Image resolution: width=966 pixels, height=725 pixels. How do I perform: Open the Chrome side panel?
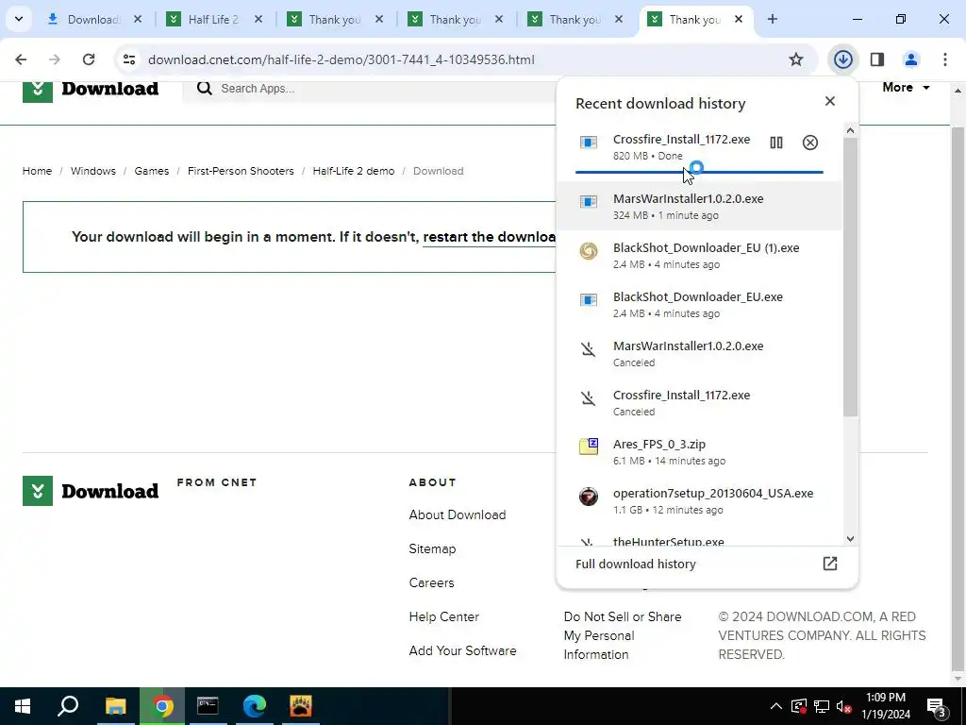(877, 59)
